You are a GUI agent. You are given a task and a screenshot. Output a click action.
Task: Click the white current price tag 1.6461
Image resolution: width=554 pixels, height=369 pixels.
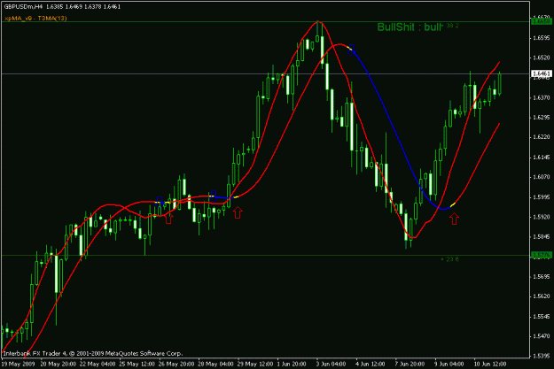point(542,73)
